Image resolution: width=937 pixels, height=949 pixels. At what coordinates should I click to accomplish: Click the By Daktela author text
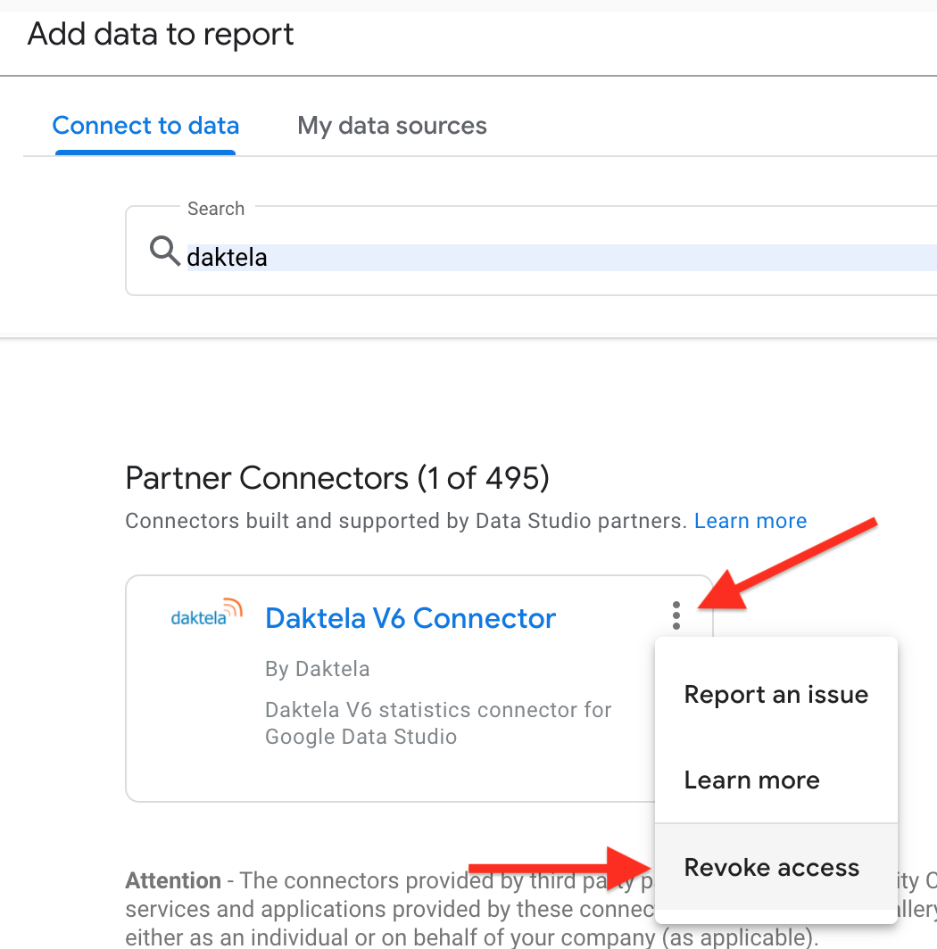(x=318, y=669)
